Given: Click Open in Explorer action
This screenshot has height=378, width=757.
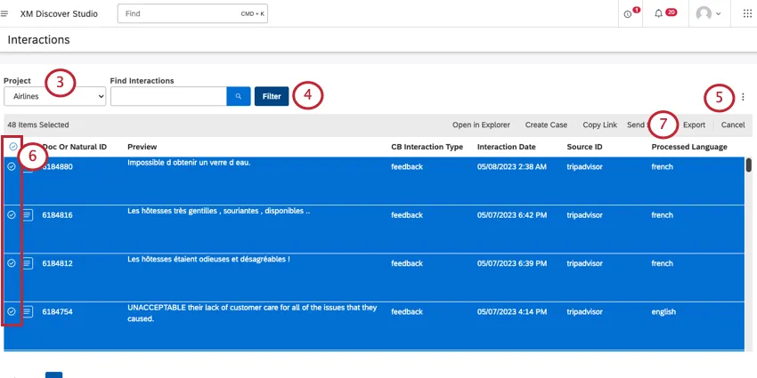Looking at the screenshot, I should pyautogui.click(x=481, y=125).
